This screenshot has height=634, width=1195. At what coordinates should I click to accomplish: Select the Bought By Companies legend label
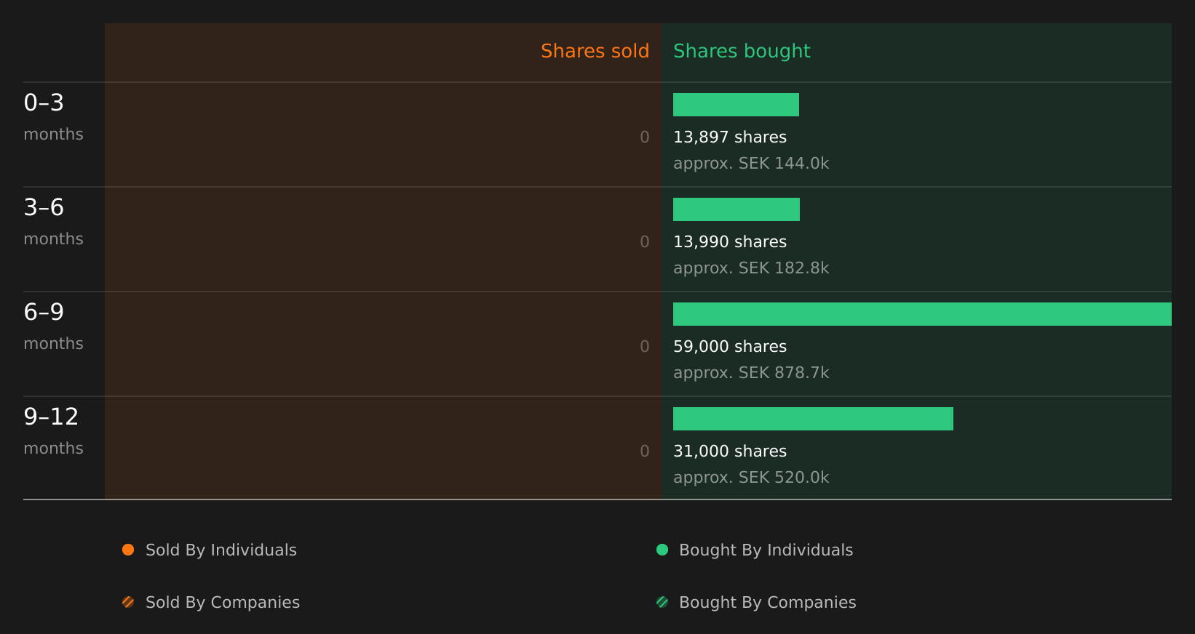pyautogui.click(x=768, y=603)
